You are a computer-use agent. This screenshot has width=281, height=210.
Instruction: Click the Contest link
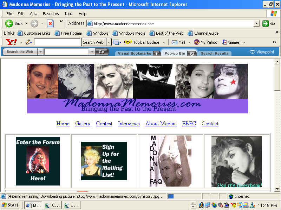[104, 124]
